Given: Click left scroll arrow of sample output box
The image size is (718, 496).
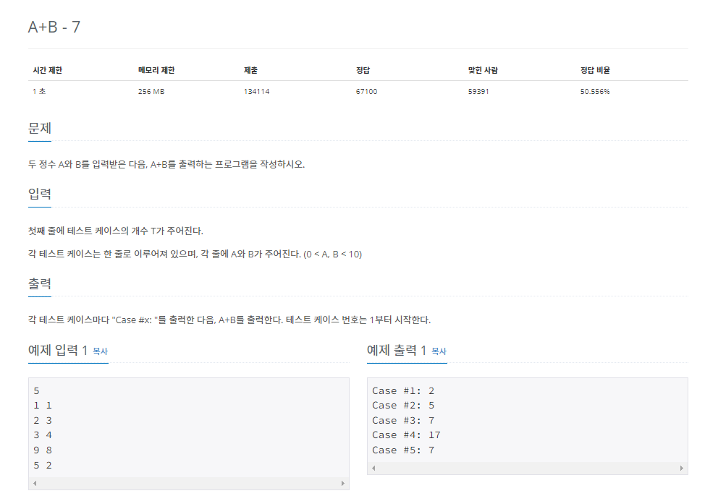Looking at the screenshot, I should pyautogui.click(x=373, y=468).
